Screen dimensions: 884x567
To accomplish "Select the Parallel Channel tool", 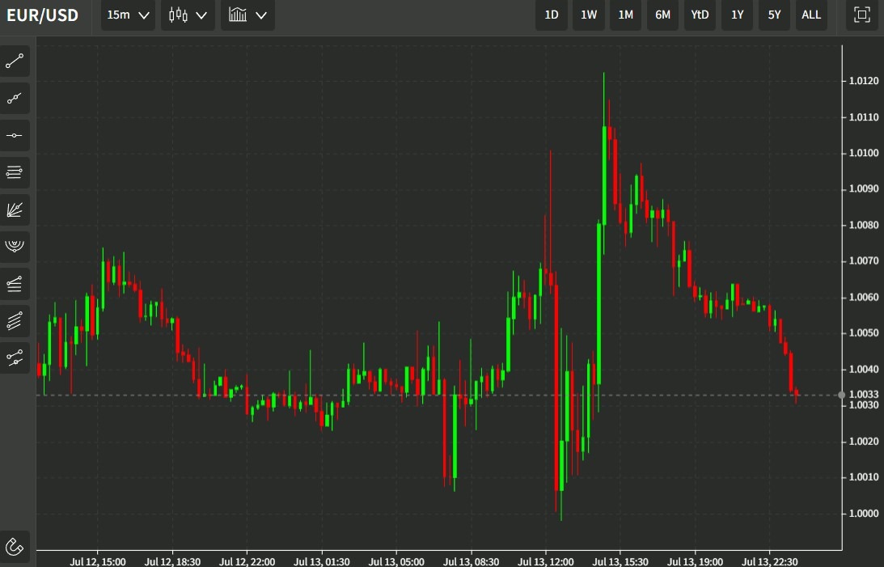I will pos(15,321).
